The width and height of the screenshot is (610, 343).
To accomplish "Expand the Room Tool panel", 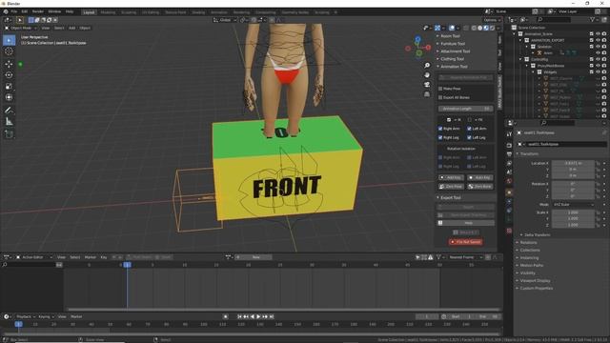I will click(x=450, y=36).
